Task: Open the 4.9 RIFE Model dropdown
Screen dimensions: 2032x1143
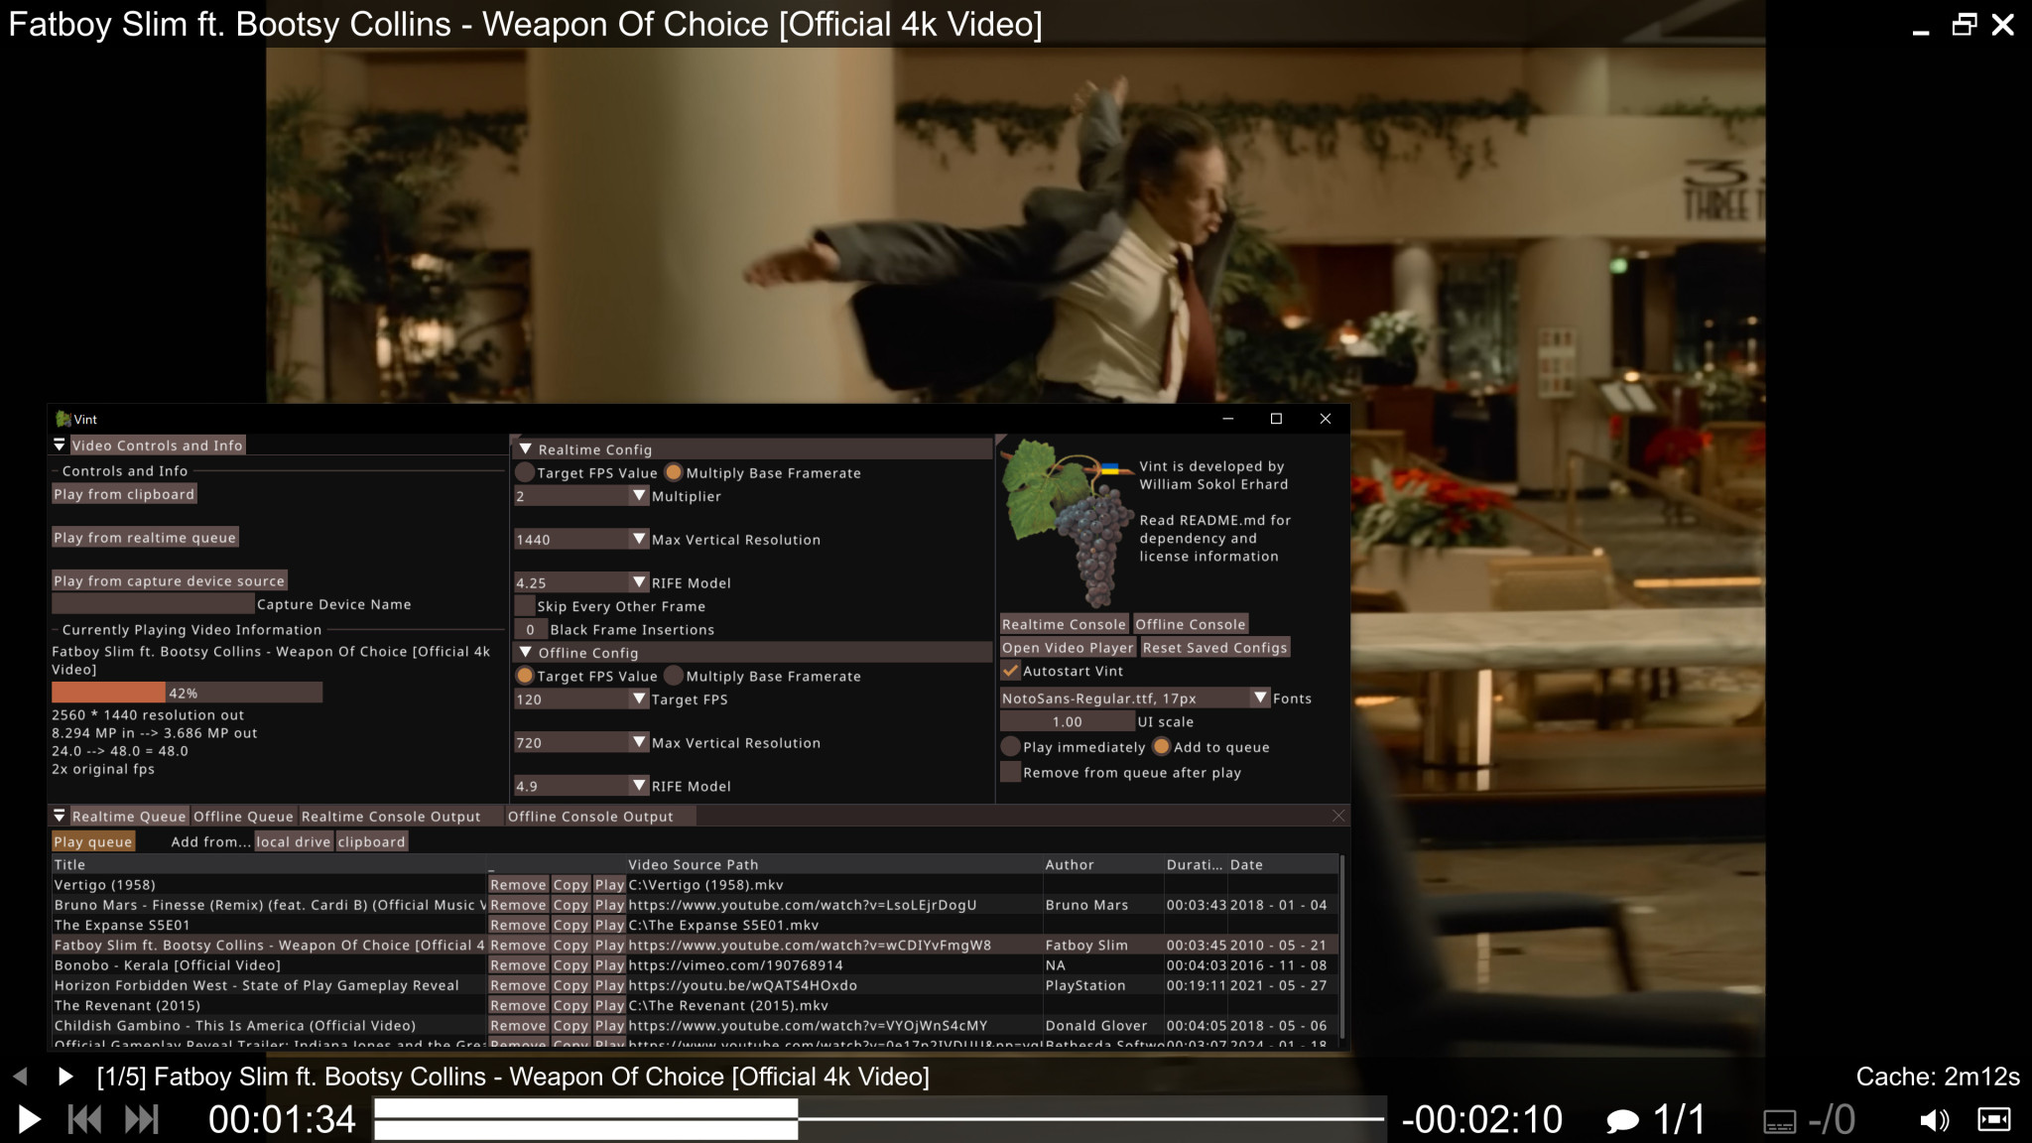Action: coord(640,785)
